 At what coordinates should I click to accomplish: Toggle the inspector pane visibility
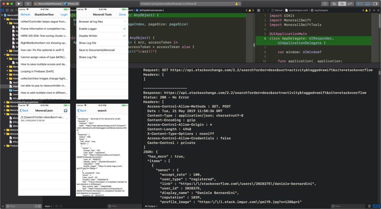pos(375,4)
